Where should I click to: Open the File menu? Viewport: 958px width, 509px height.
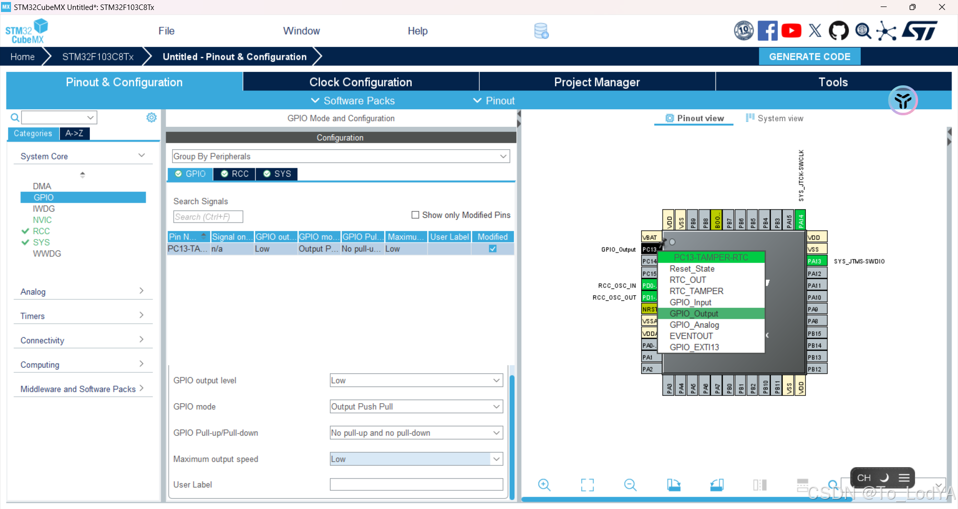click(x=166, y=31)
